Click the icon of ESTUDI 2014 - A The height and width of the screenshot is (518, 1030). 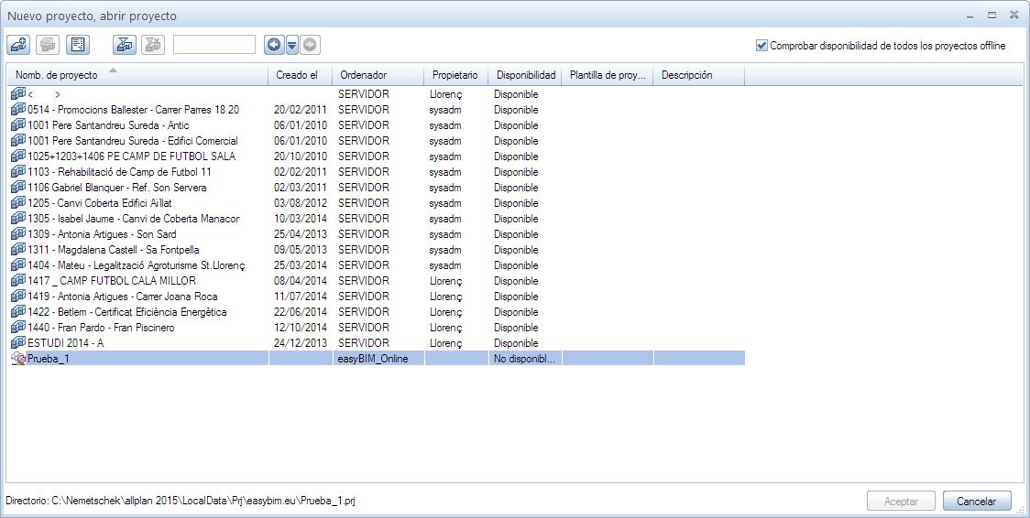click(x=18, y=343)
